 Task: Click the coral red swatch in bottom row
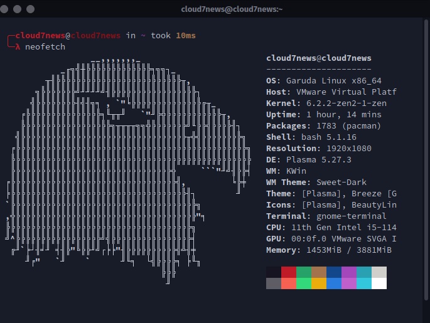click(289, 283)
